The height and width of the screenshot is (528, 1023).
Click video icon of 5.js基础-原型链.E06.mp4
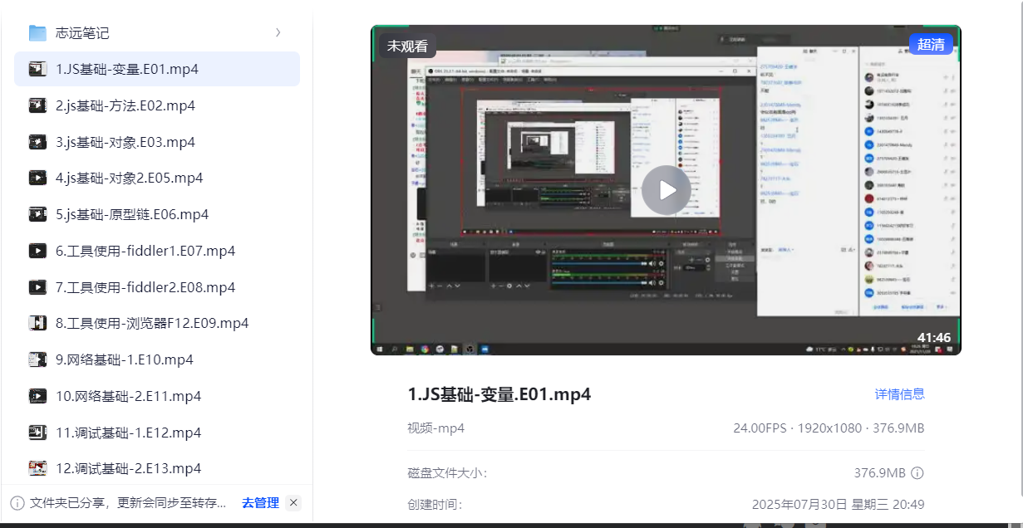point(37,214)
